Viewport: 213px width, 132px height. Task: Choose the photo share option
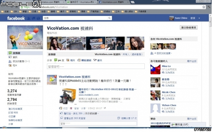point(71,60)
